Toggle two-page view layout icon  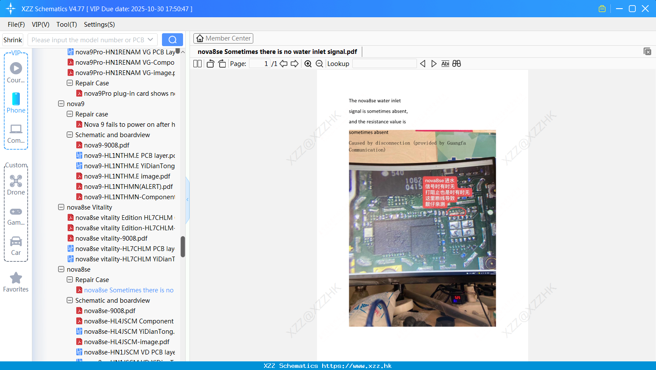pyautogui.click(x=197, y=63)
